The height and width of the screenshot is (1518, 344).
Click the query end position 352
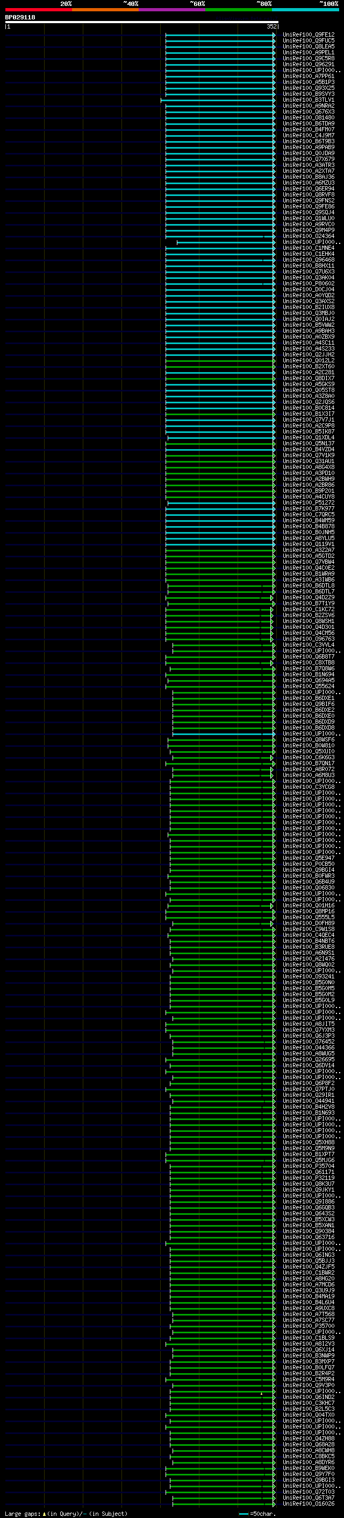coord(271,26)
